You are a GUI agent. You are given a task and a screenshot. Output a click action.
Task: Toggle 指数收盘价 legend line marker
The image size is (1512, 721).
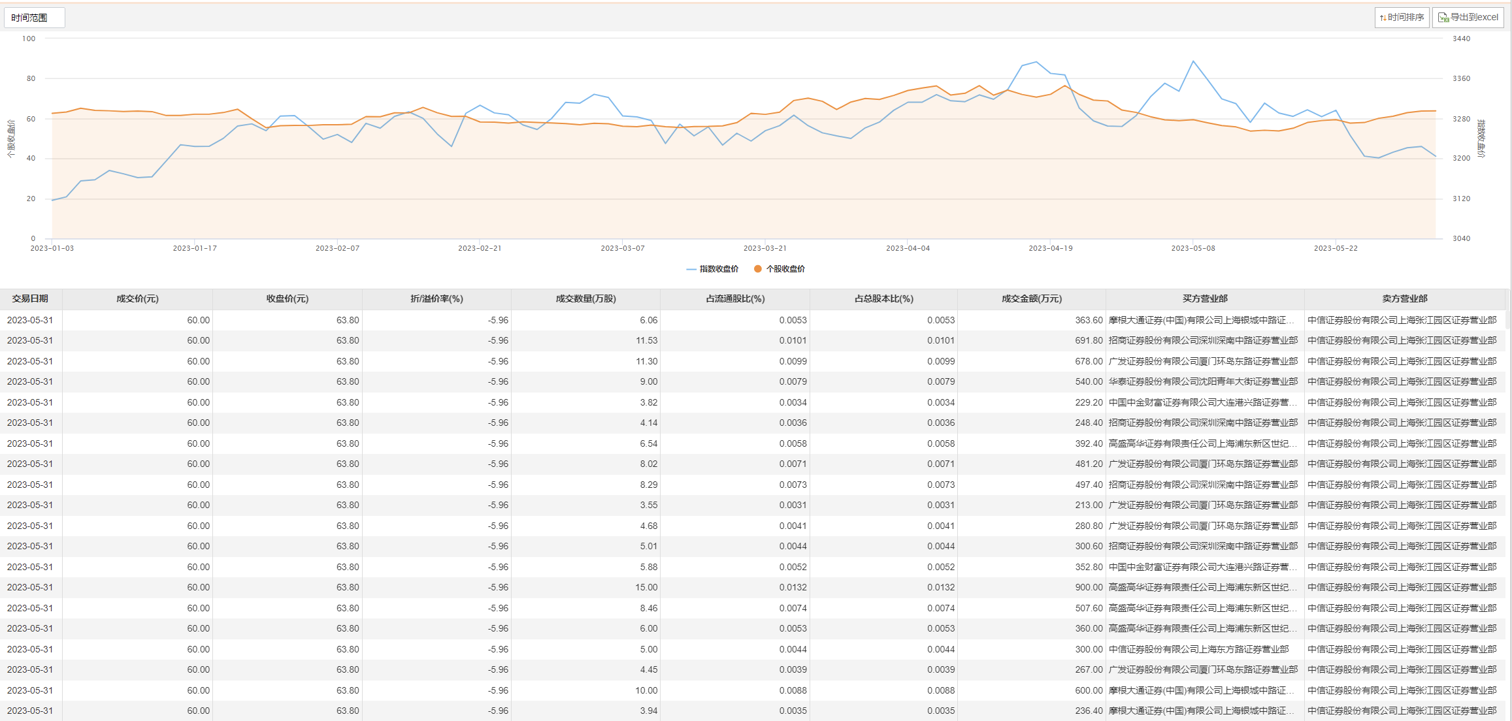691,269
